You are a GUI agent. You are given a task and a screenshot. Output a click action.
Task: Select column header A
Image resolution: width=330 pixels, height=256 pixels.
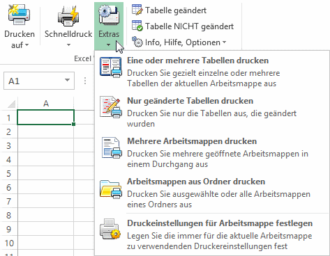click(x=46, y=104)
